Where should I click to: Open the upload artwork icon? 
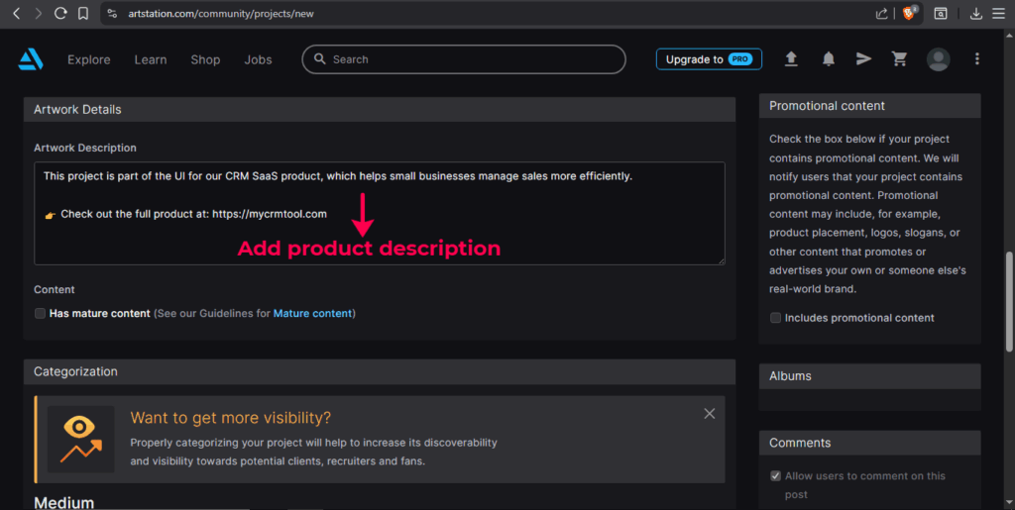(x=791, y=59)
